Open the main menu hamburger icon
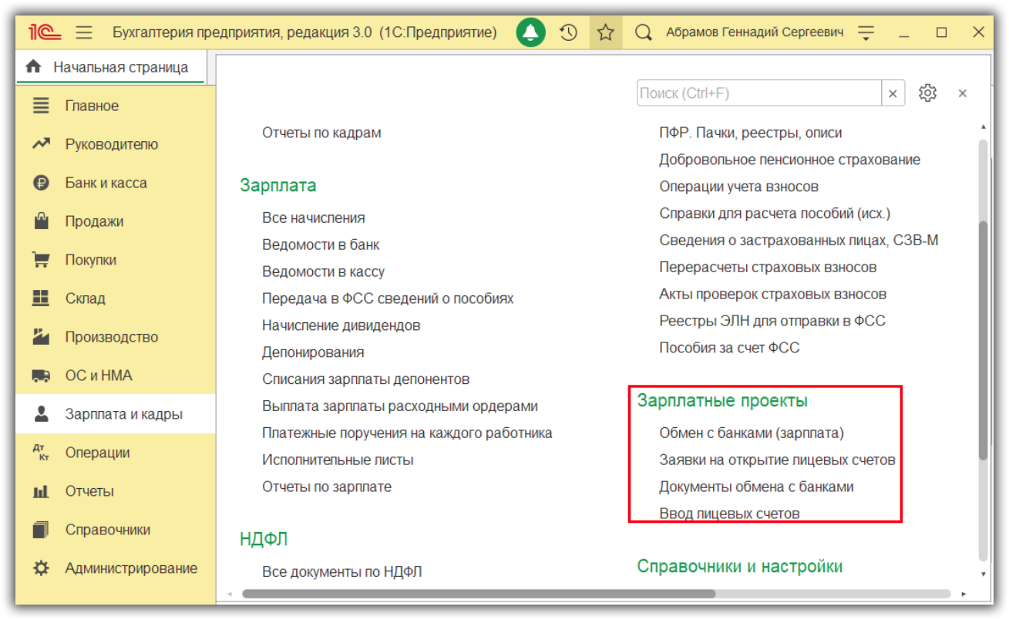1009x620 pixels. pyautogui.click(x=84, y=32)
